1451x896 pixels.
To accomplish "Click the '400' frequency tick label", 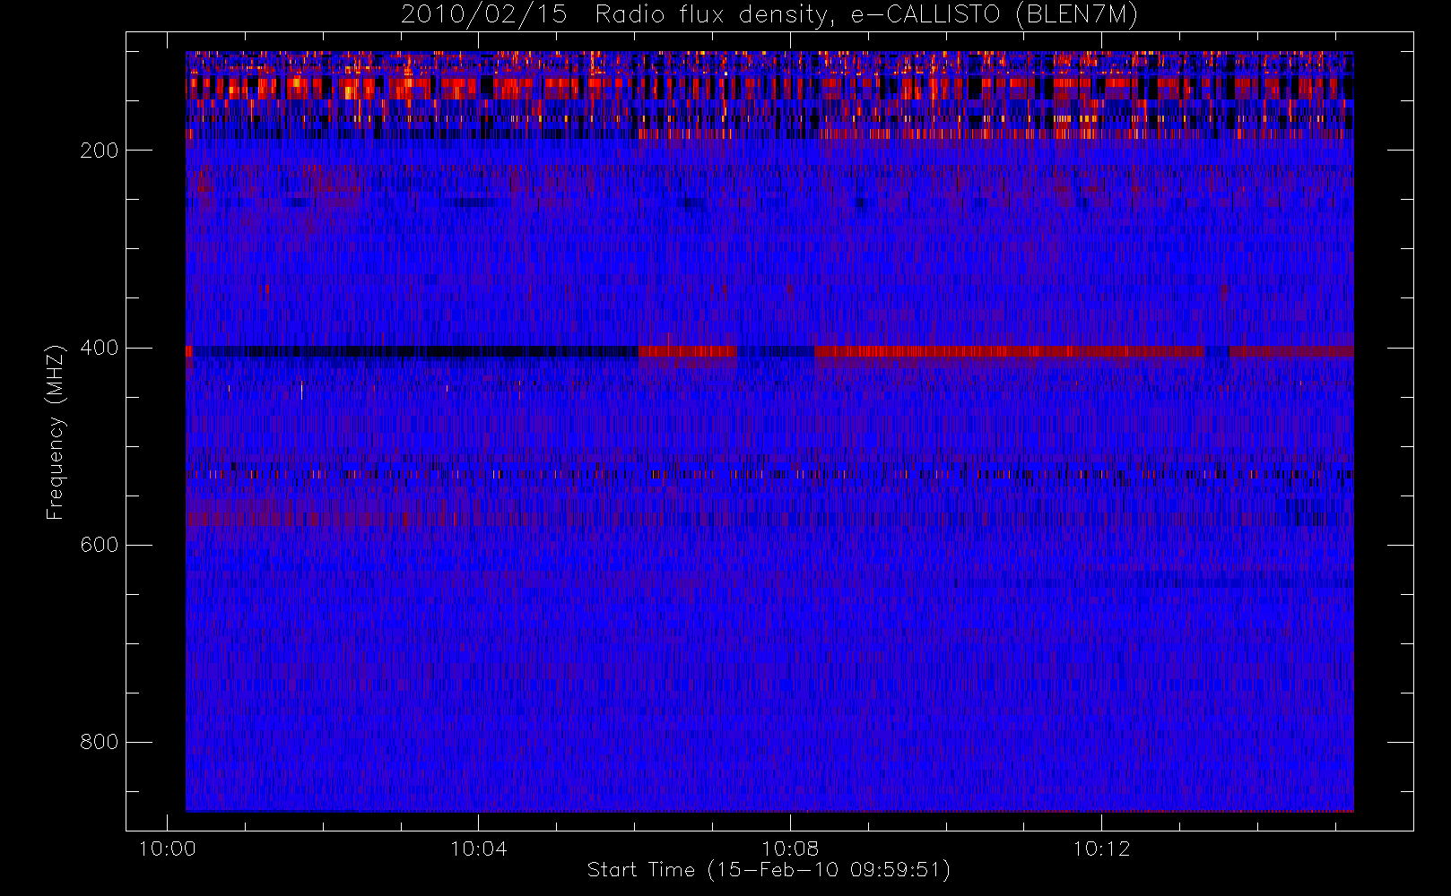I will (x=100, y=348).
